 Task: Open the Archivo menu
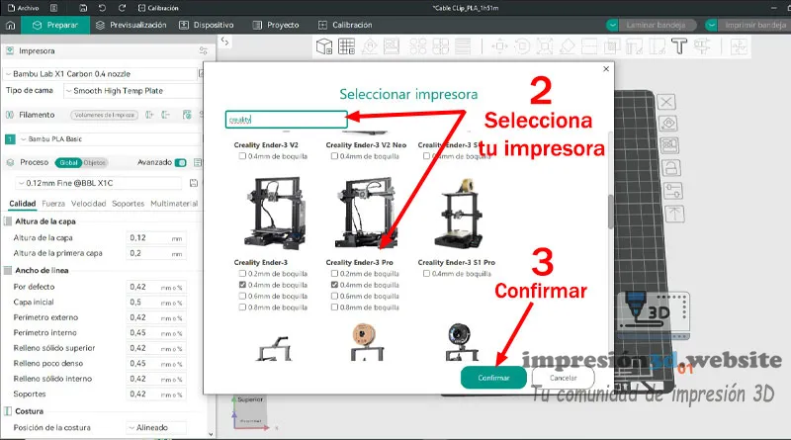point(23,8)
